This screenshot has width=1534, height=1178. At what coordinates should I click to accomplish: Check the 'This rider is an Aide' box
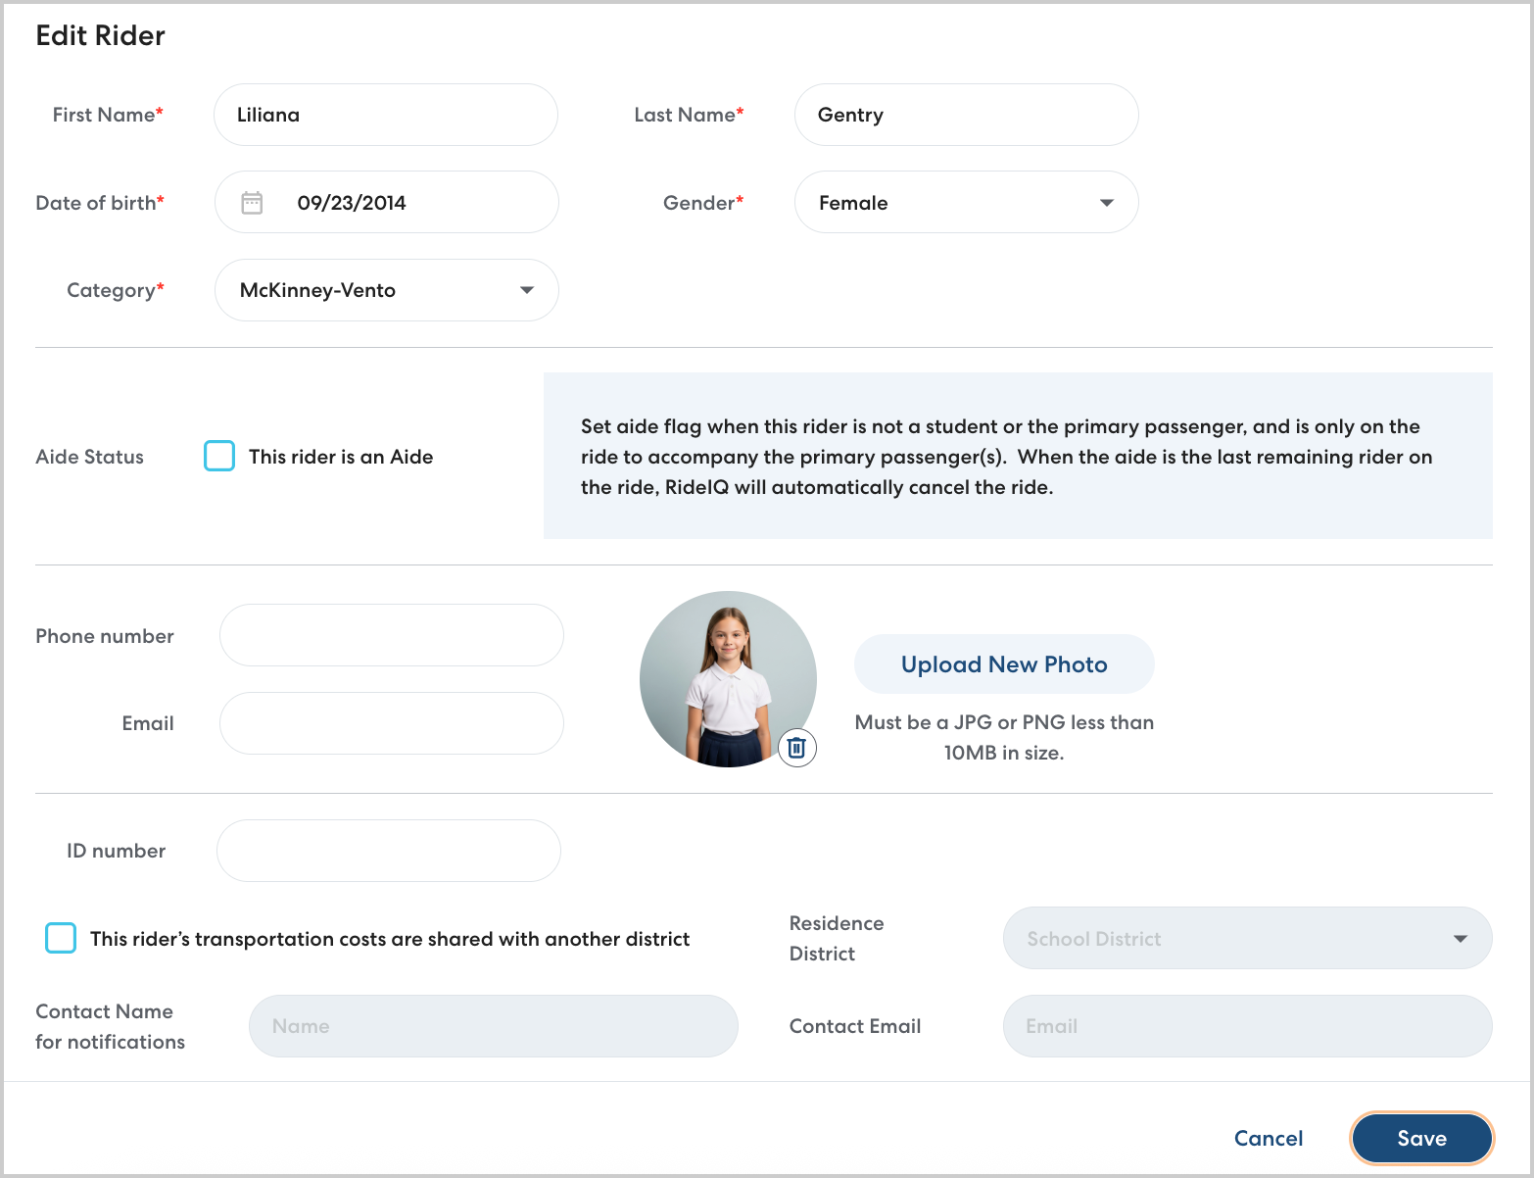219,457
